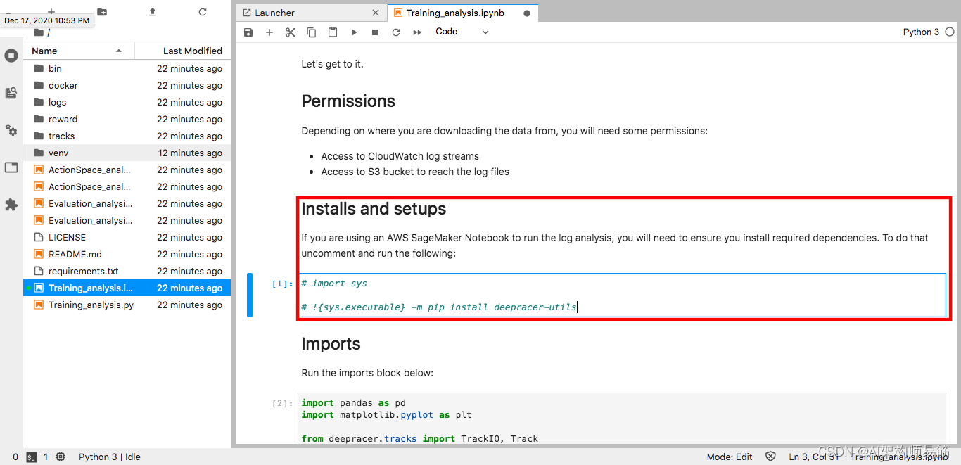The height and width of the screenshot is (465, 961).
Task: Save the notebook with the floppy icon
Action: (x=248, y=32)
